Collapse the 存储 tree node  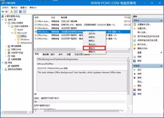click(x=3, y=63)
